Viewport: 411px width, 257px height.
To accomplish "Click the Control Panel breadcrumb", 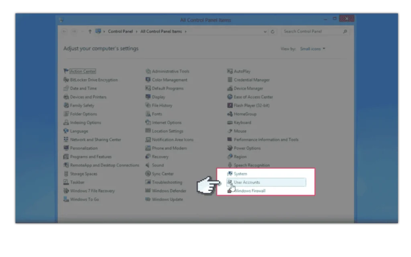I will pos(120,31).
